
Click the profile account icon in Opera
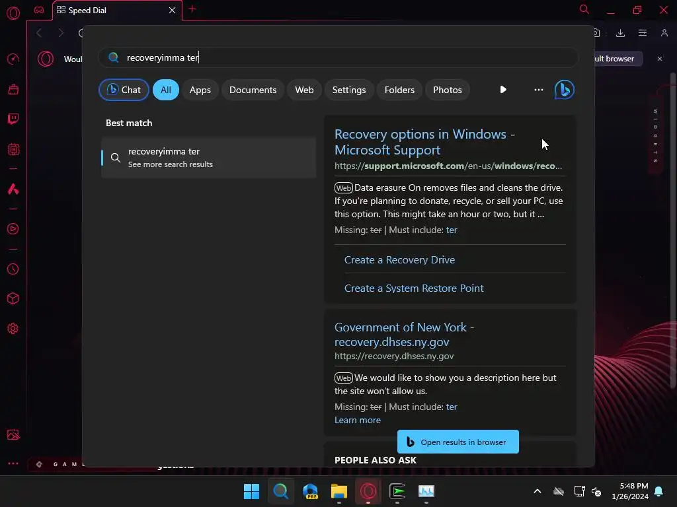[664, 33]
